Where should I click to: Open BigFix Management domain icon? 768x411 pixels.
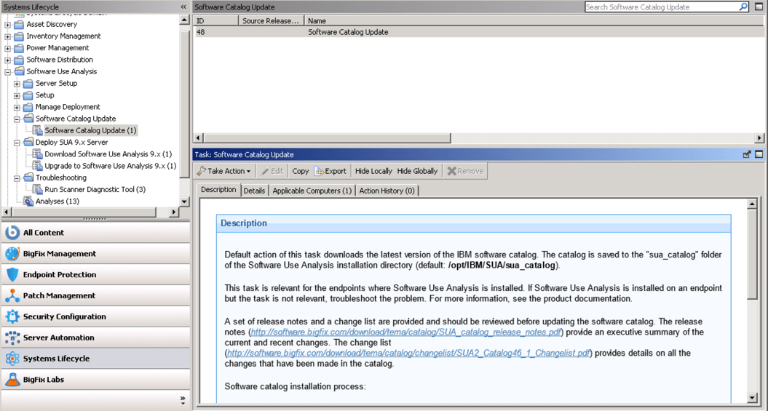click(12, 254)
